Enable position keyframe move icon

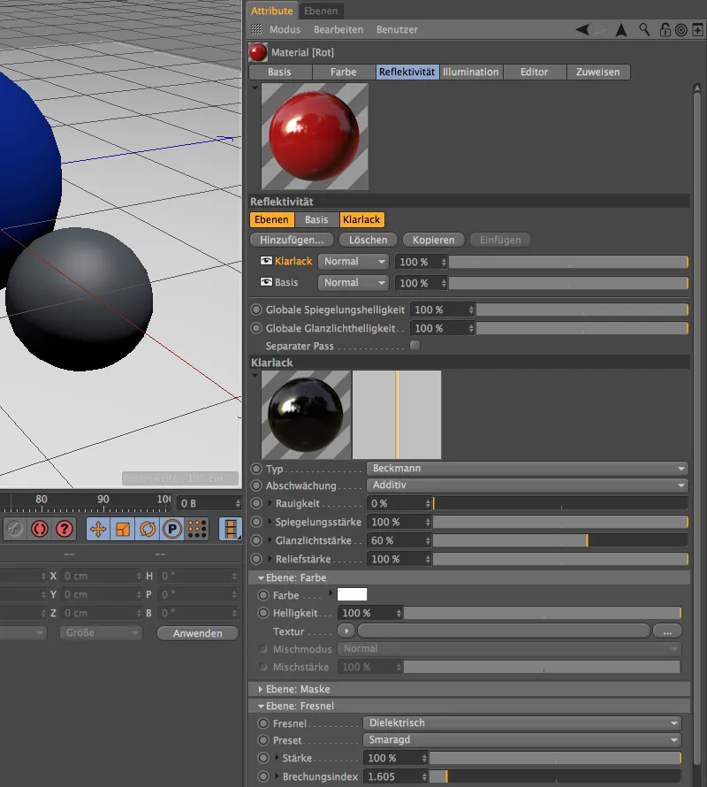point(98,529)
